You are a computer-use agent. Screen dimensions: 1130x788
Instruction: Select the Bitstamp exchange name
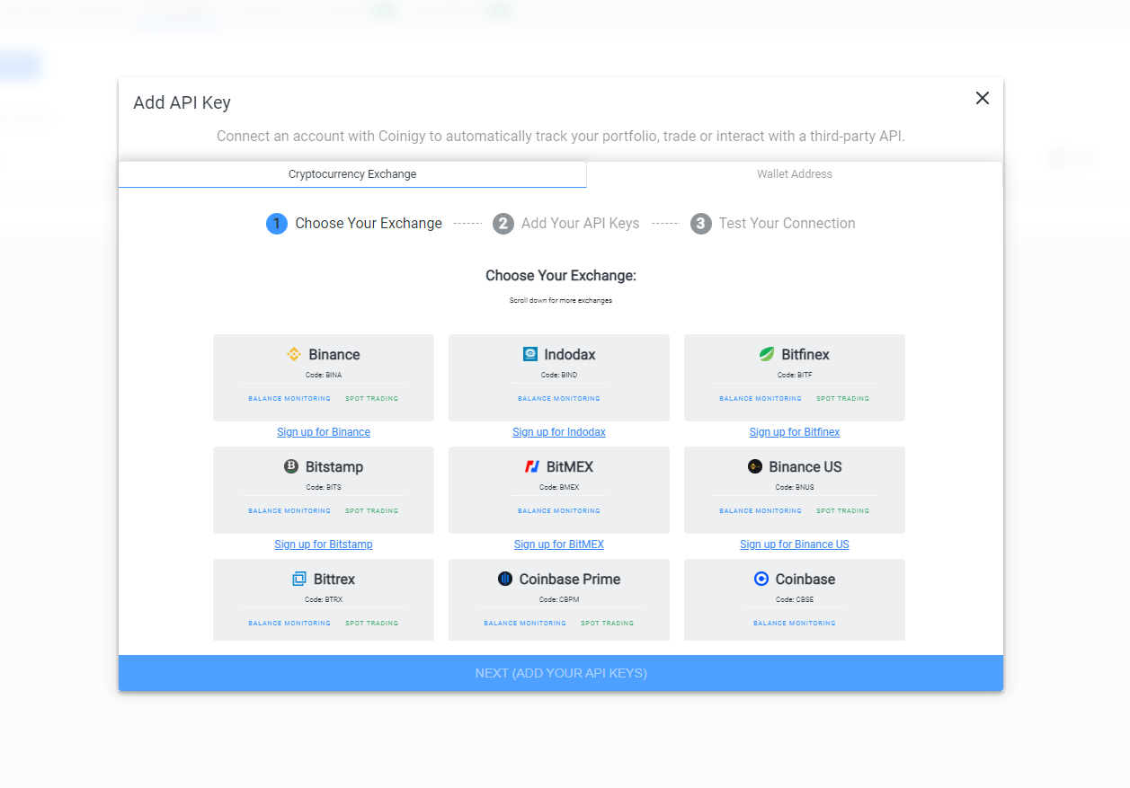point(334,466)
